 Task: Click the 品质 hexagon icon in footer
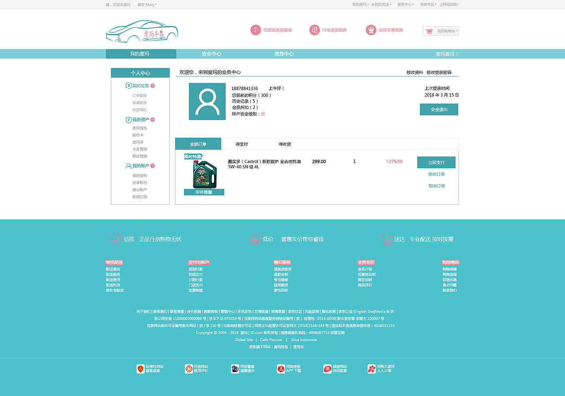coord(116,239)
